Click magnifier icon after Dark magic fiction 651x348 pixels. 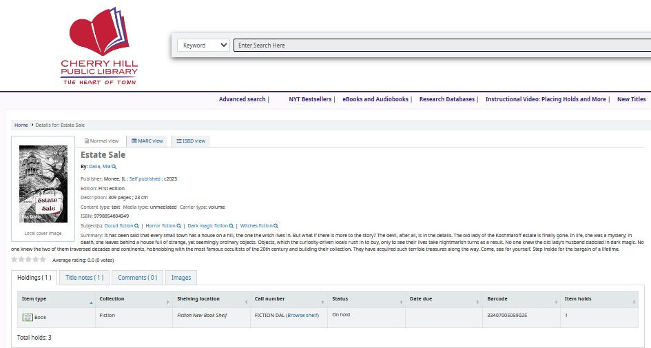click(231, 226)
